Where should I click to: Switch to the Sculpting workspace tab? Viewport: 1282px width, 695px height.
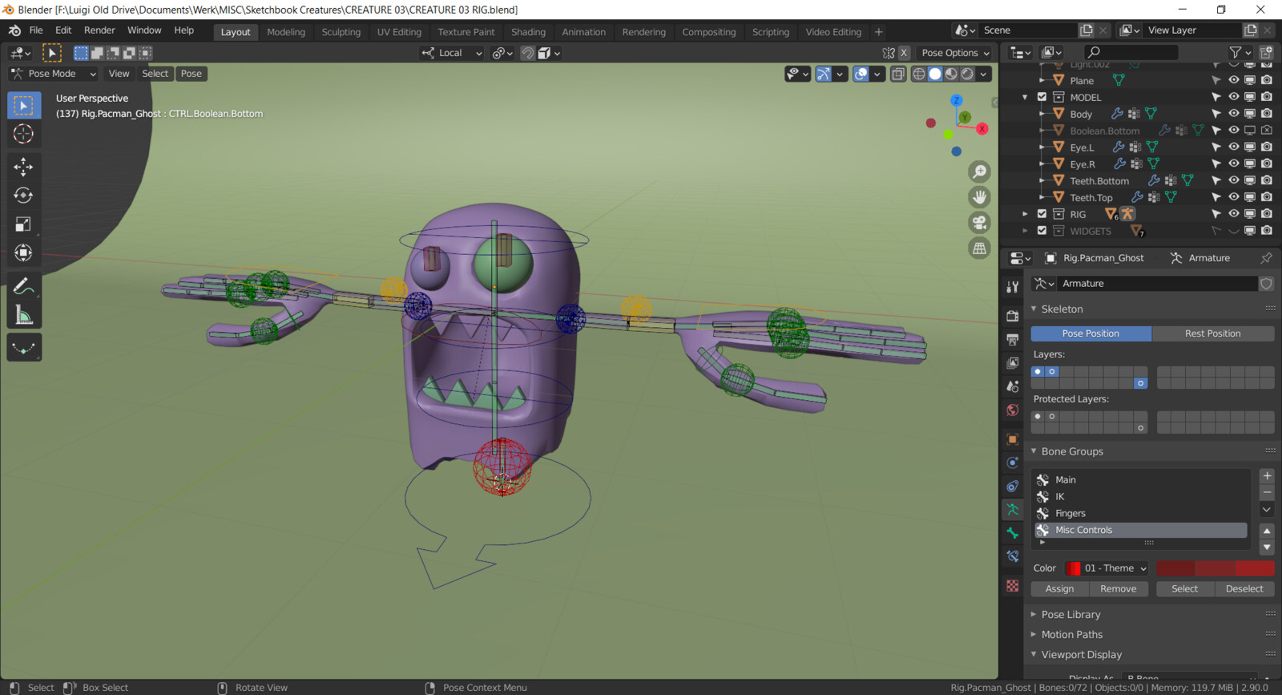pos(341,32)
